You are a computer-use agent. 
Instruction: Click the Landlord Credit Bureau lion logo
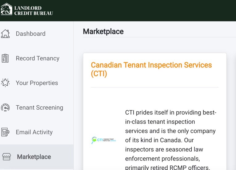point(6,9)
